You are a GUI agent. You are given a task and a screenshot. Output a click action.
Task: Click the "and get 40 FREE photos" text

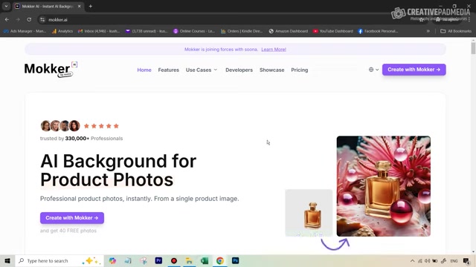[x=68, y=231]
